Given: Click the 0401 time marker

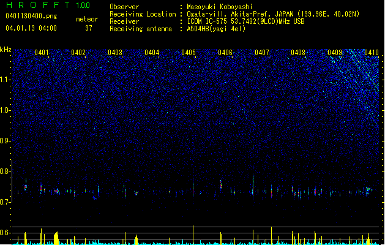Looking at the screenshot, I should click(42, 53).
